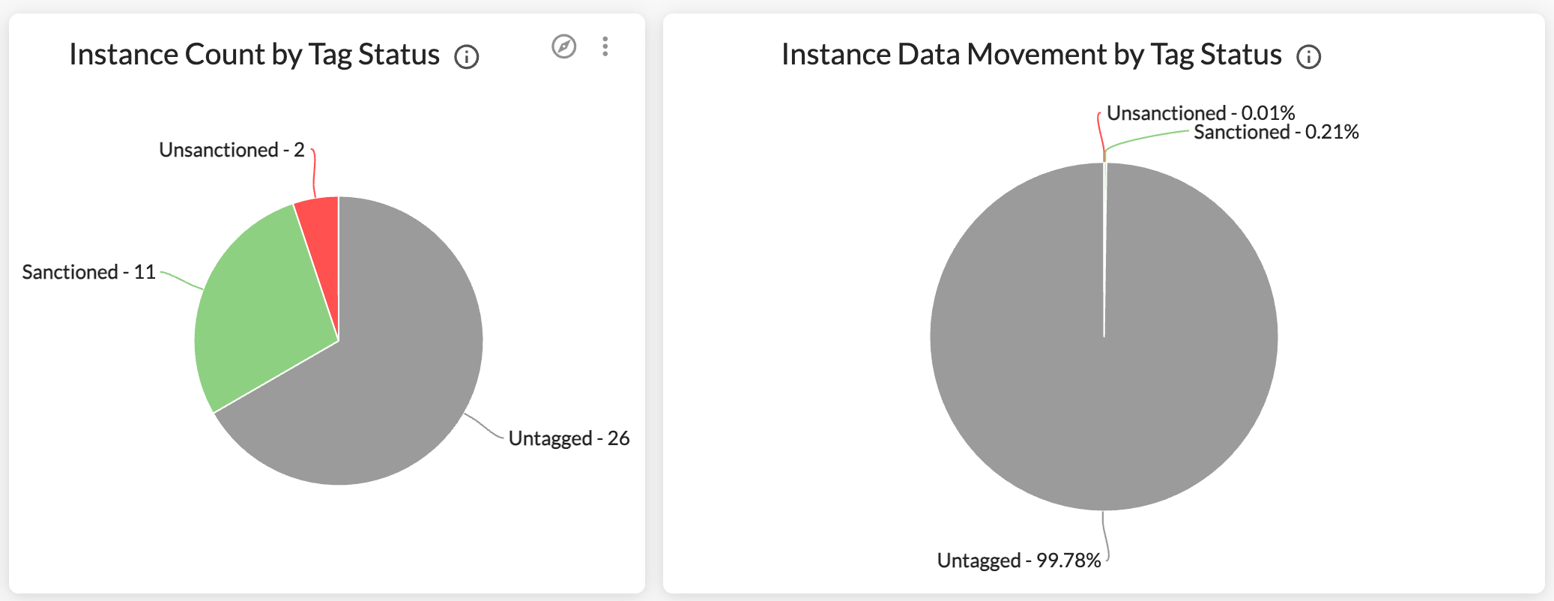Click the 'Unsanctioned - 0.01%' label
1554x601 pixels.
[1200, 113]
